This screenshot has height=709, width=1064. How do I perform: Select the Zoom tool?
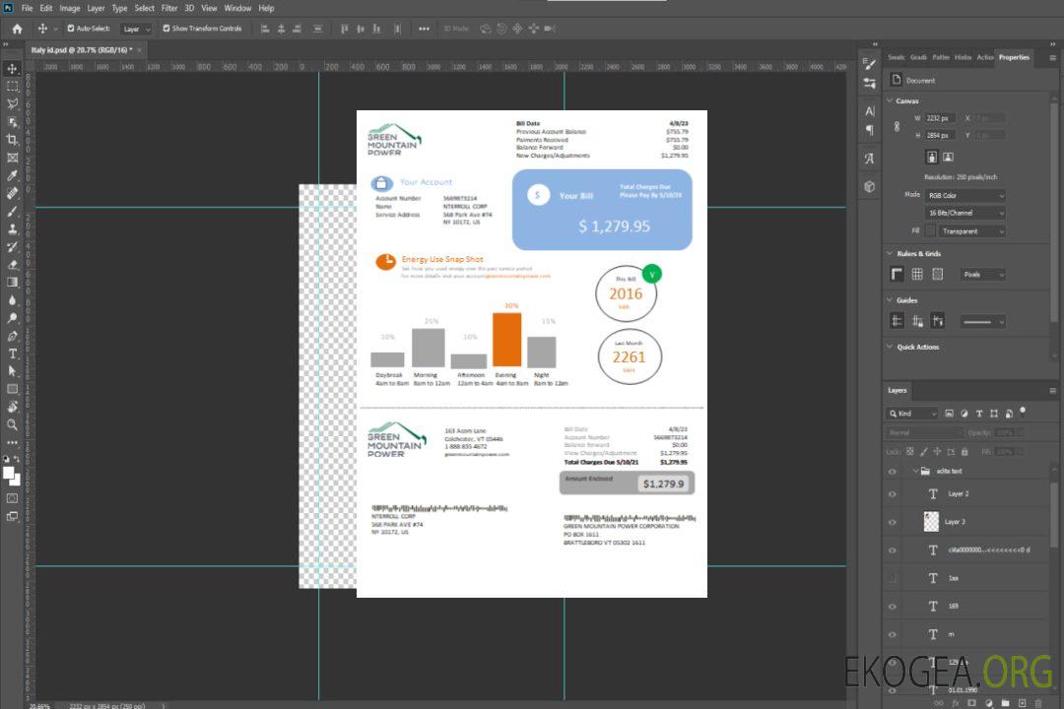(12, 424)
